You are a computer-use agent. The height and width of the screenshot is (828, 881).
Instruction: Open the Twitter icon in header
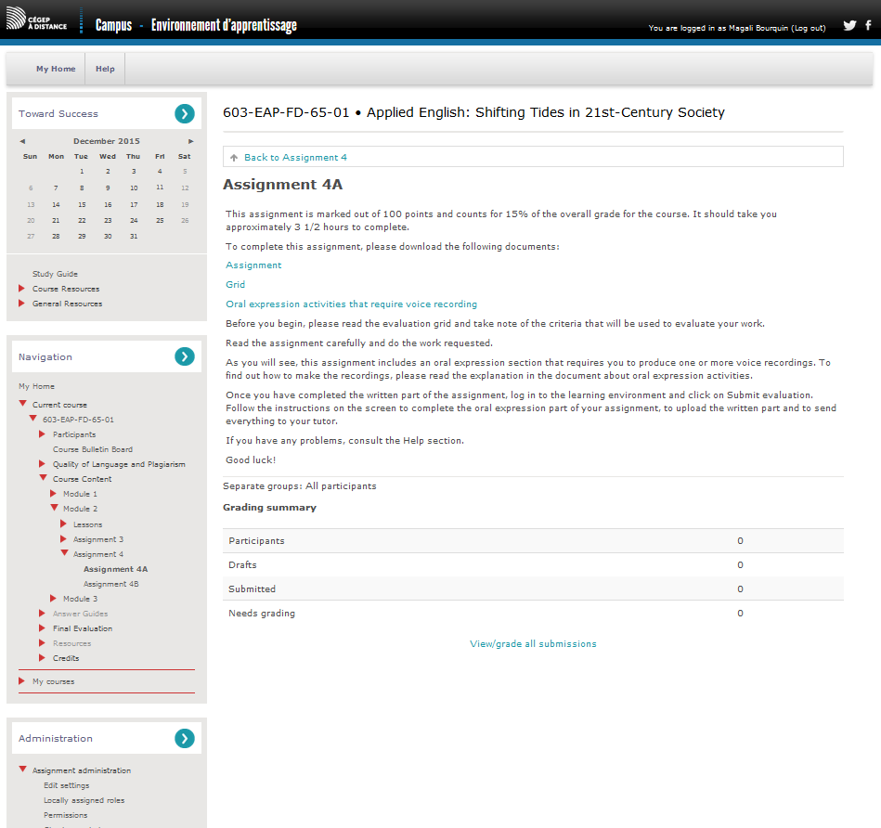tap(849, 26)
